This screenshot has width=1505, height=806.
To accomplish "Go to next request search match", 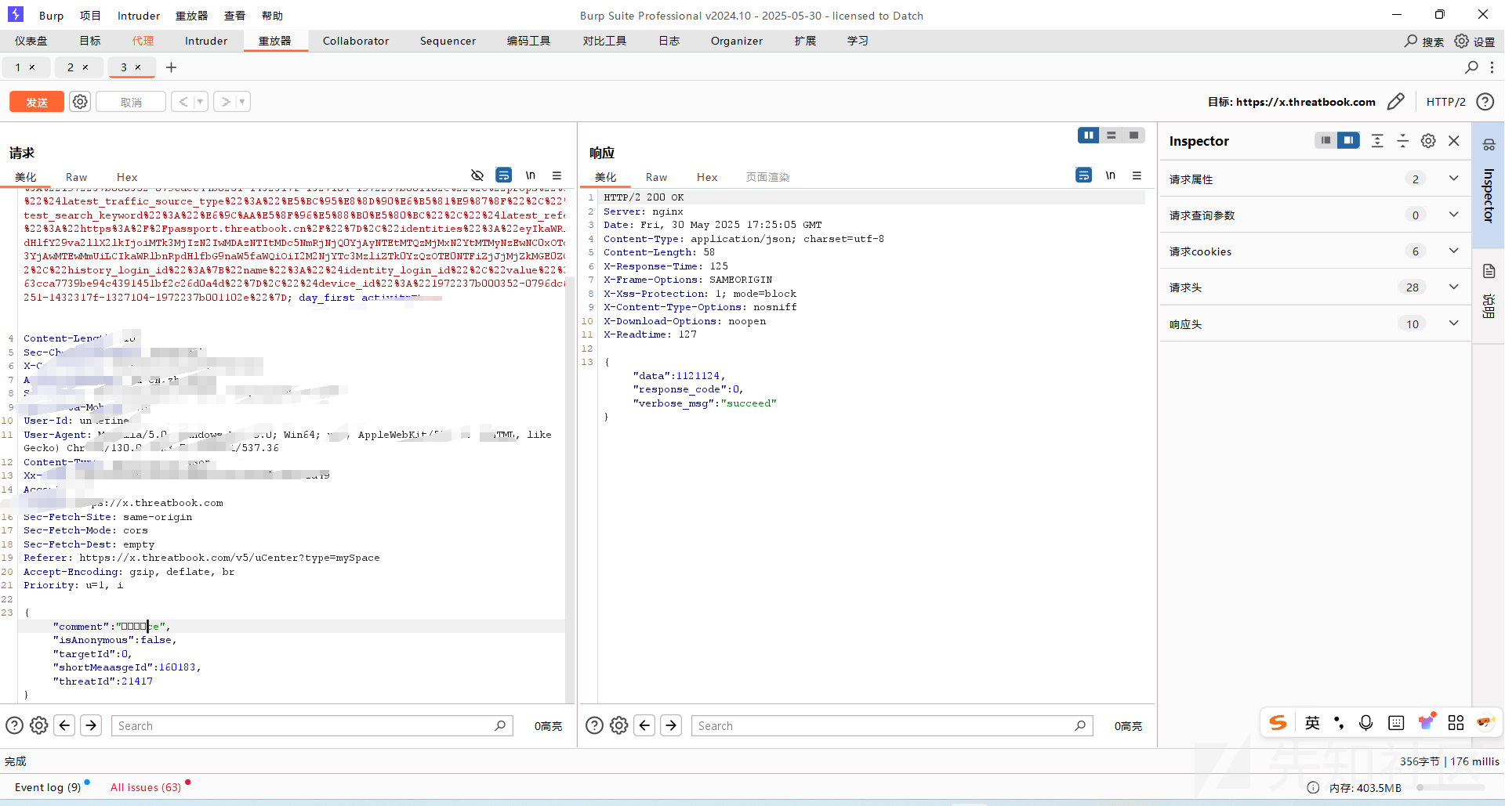I will (91, 725).
